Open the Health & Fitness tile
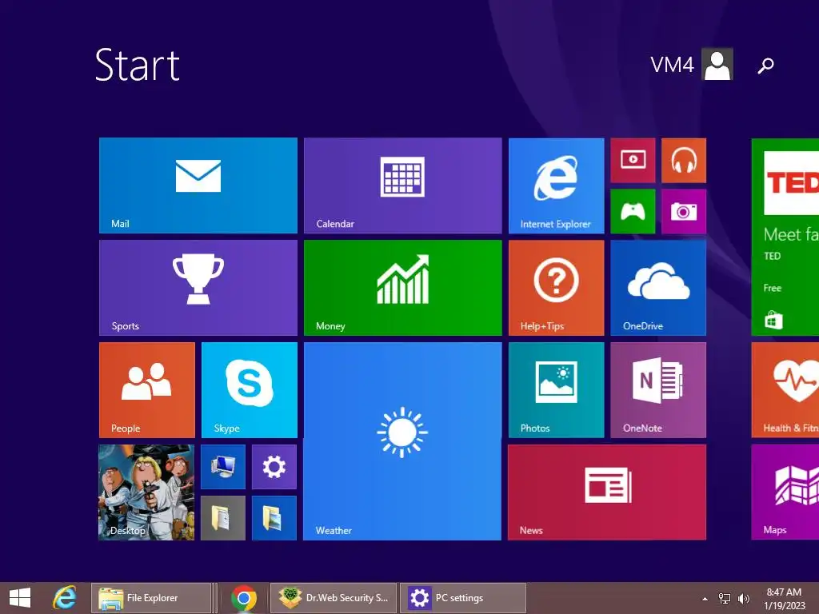 pos(785,390)
